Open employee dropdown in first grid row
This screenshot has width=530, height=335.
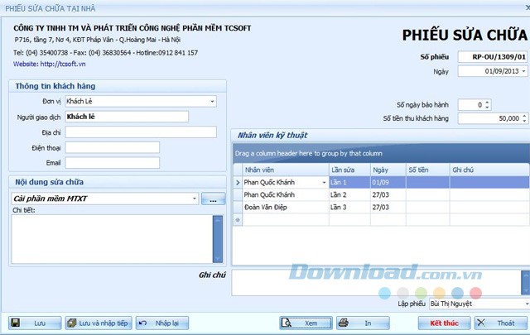coord(323,182)
